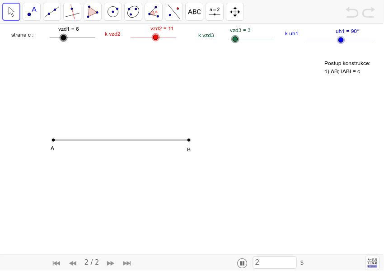Click point B on the segment
This screenshot has height=271, width=384.
click(x=189, y=140)
